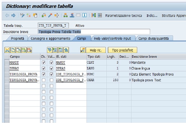The height and width of the screenshot is (123, 186).
Task: Click the Paste icon above fields table
Action: (18, 50)
